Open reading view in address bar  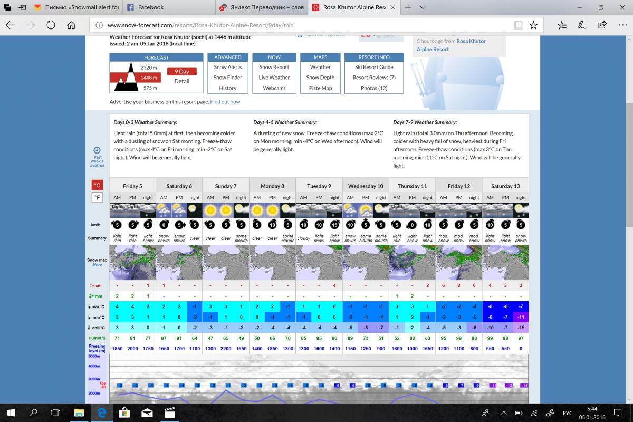tap(519, 25)
